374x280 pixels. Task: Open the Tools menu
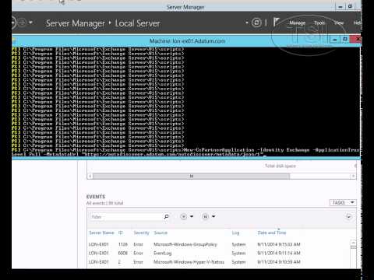pos(319,23)
